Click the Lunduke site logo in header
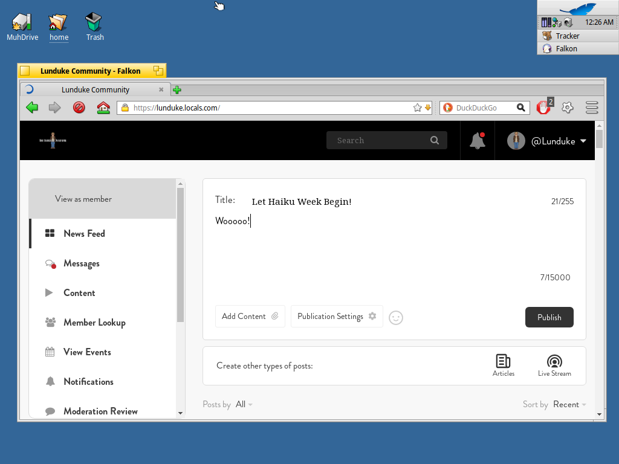 pos(53,140)
